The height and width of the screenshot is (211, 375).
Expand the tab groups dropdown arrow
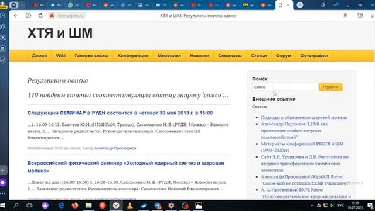click(x=22, y=5)
